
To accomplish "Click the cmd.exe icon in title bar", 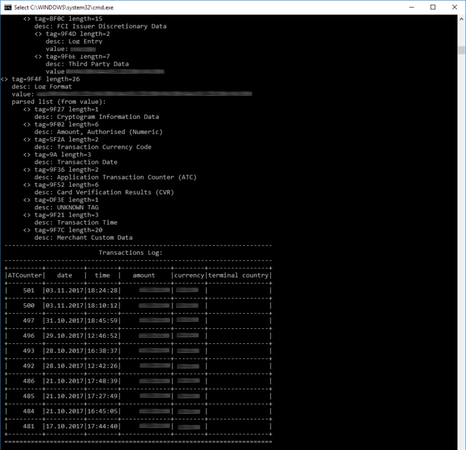I will [8, 7].
